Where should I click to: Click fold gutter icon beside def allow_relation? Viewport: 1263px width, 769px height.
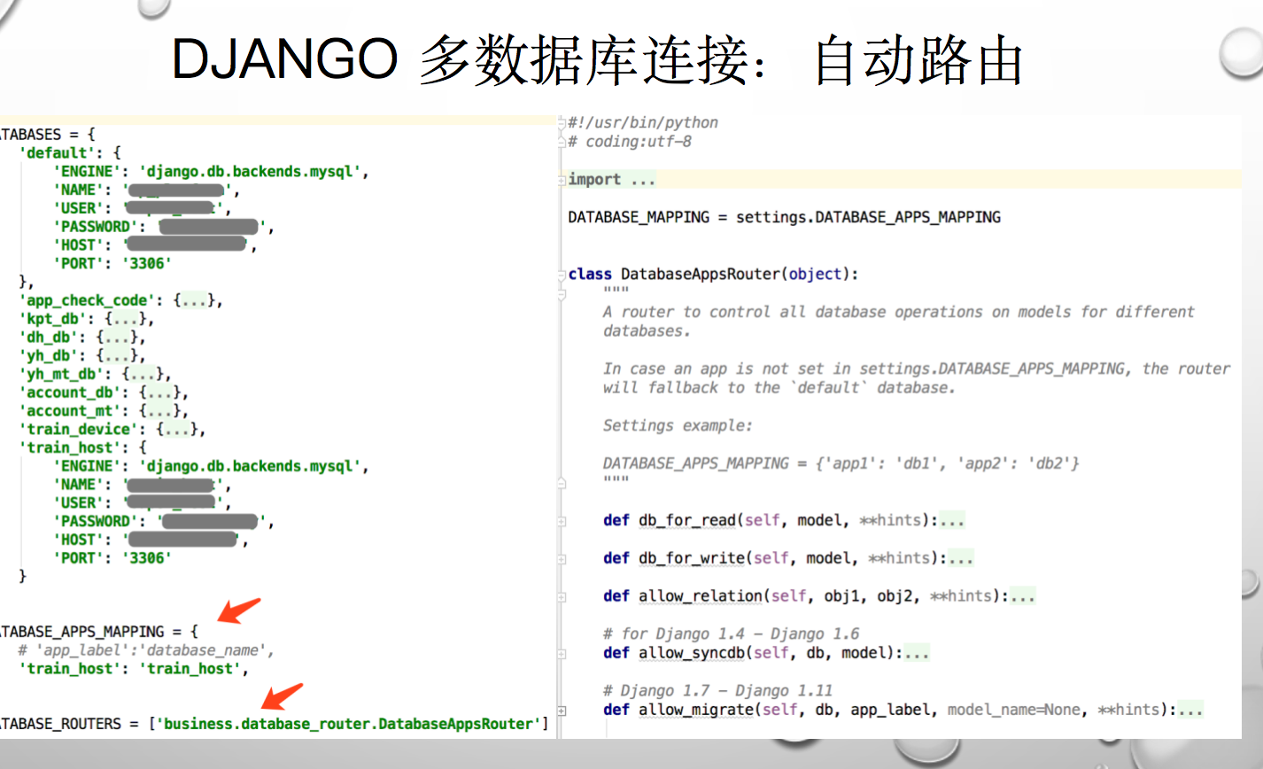[562, 597]
